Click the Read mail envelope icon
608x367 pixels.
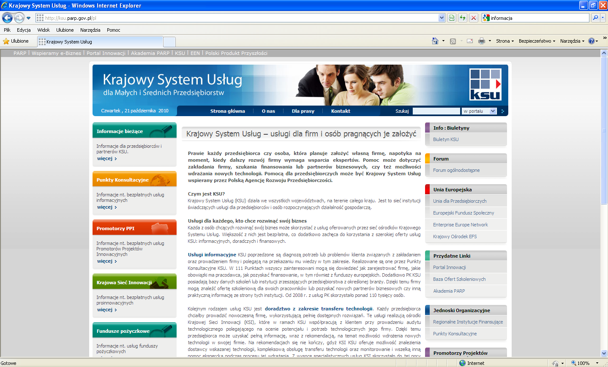click(470, 41)
